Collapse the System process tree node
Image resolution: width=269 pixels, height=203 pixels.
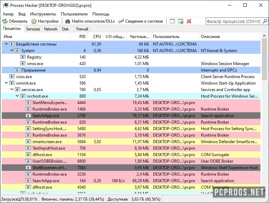pos(12,50)
